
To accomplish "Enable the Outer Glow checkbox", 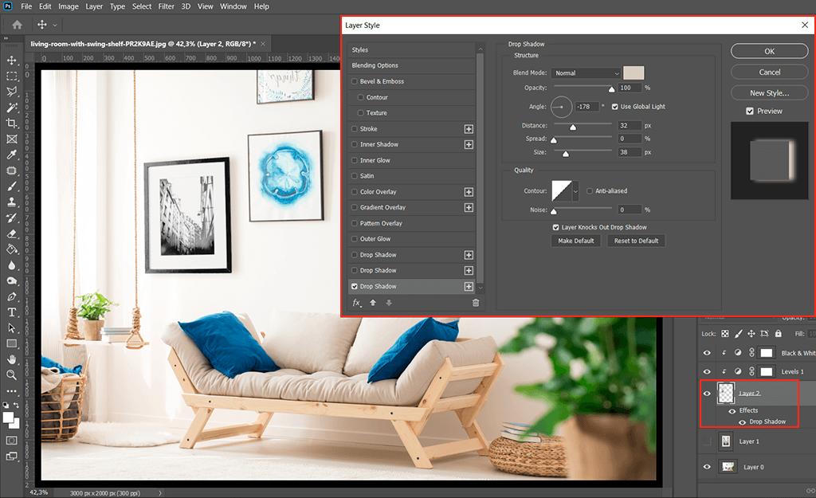I will (x=355, y=239).
